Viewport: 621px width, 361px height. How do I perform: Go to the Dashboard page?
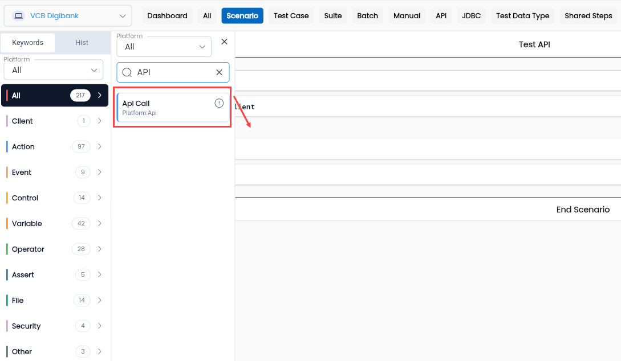coord(167,16)
